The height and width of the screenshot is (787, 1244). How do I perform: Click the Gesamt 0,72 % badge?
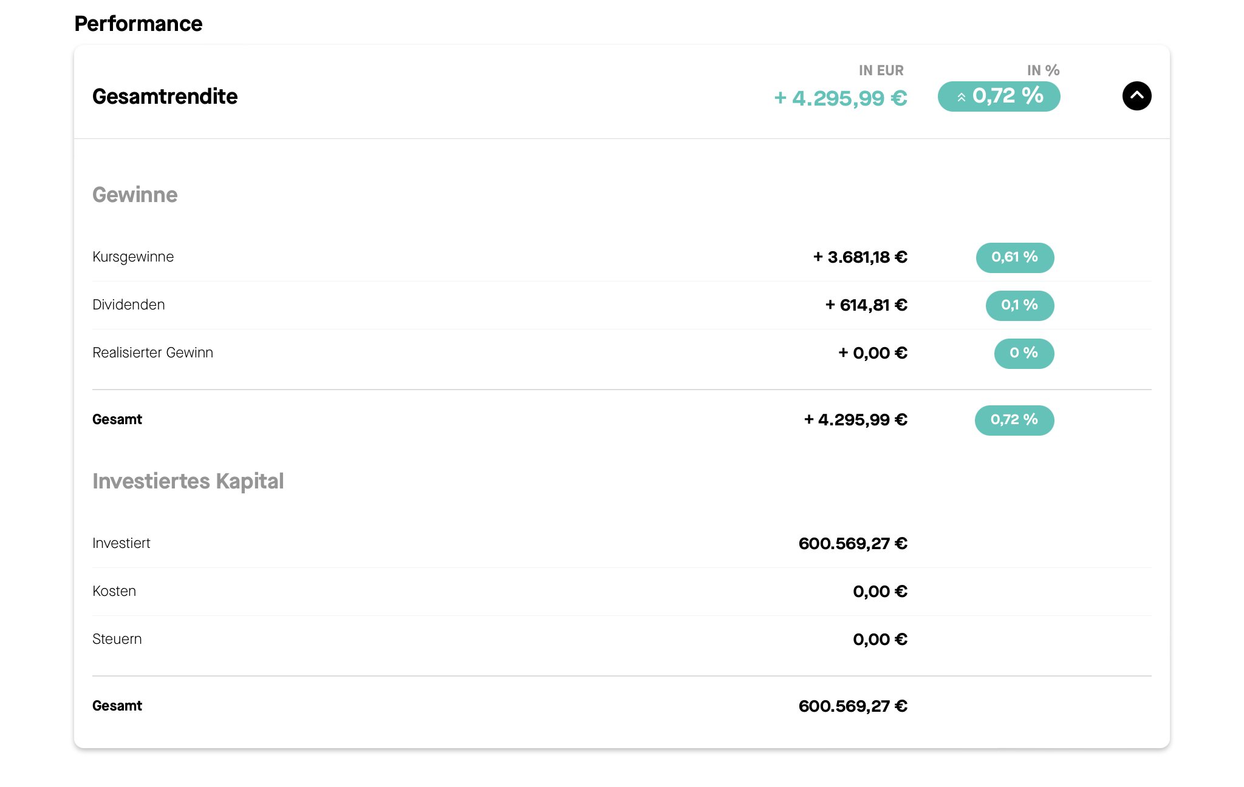tap(1014, 420)
